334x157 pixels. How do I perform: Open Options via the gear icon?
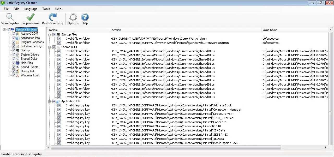point(73,17)
